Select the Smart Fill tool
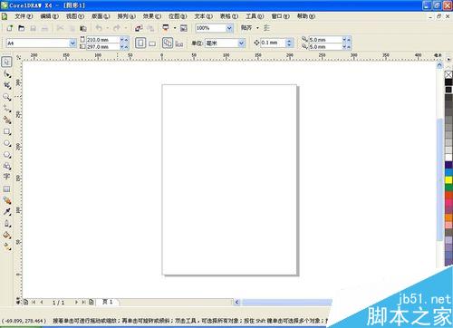Image resolution: width=453 pixels, height=328 pixels. point(6,121)
